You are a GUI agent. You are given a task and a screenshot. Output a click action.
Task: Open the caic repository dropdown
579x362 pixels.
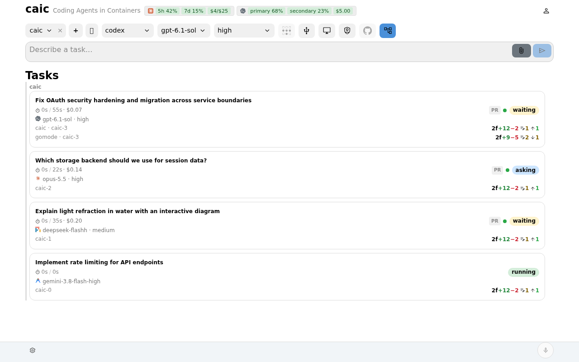[x=41, y=31]
